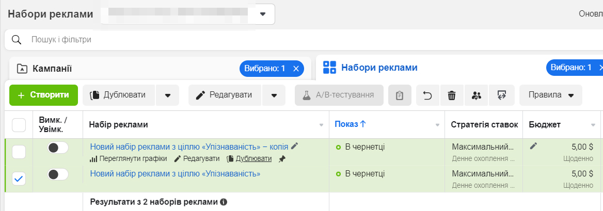Image resolution: width=603 pixels, height=211 pixels.
Task: Click the search magnifier icon
Action: (x=17, y=40)
